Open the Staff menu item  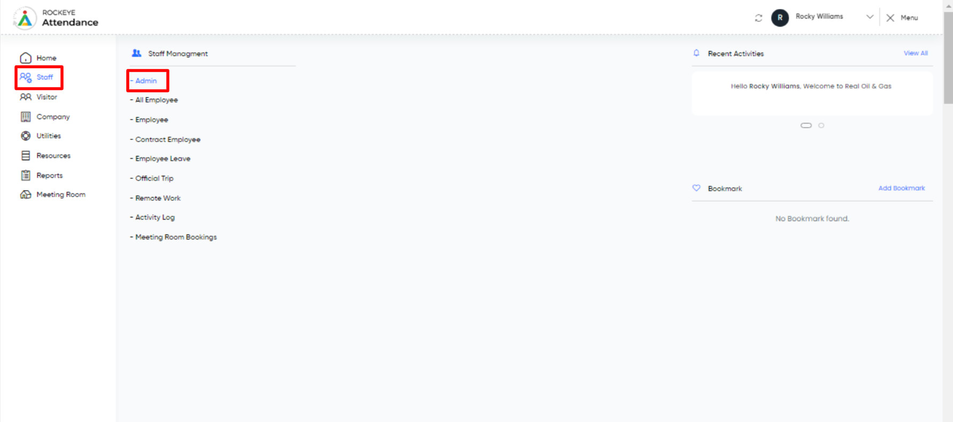(39, 77)
